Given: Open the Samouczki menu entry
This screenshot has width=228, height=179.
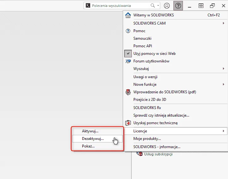Looking at the screenshot, I should pos(142,38).
